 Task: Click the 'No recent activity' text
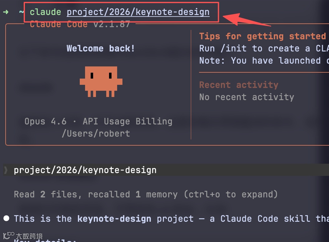[x=247, y=97]
